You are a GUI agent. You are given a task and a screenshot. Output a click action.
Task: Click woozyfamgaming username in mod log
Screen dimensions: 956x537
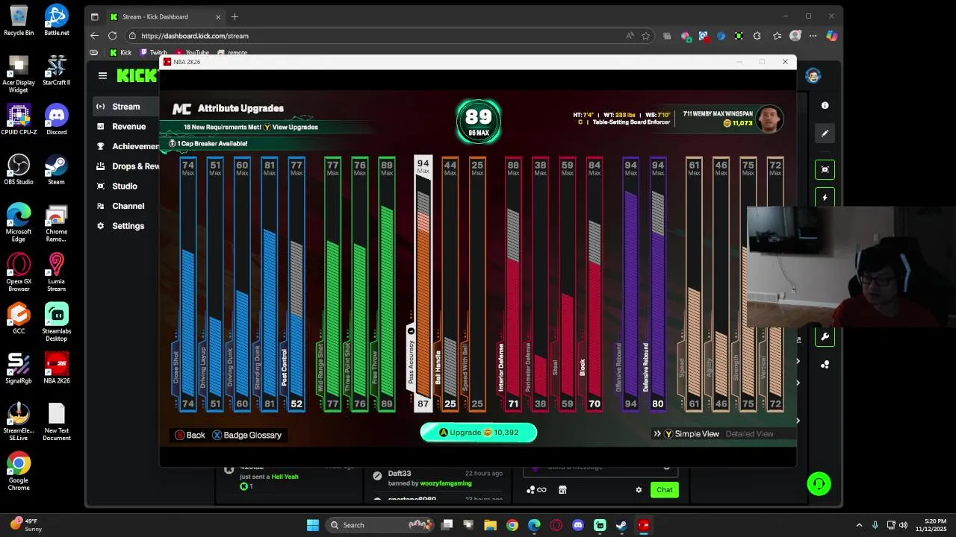click(x=446, y=484)
